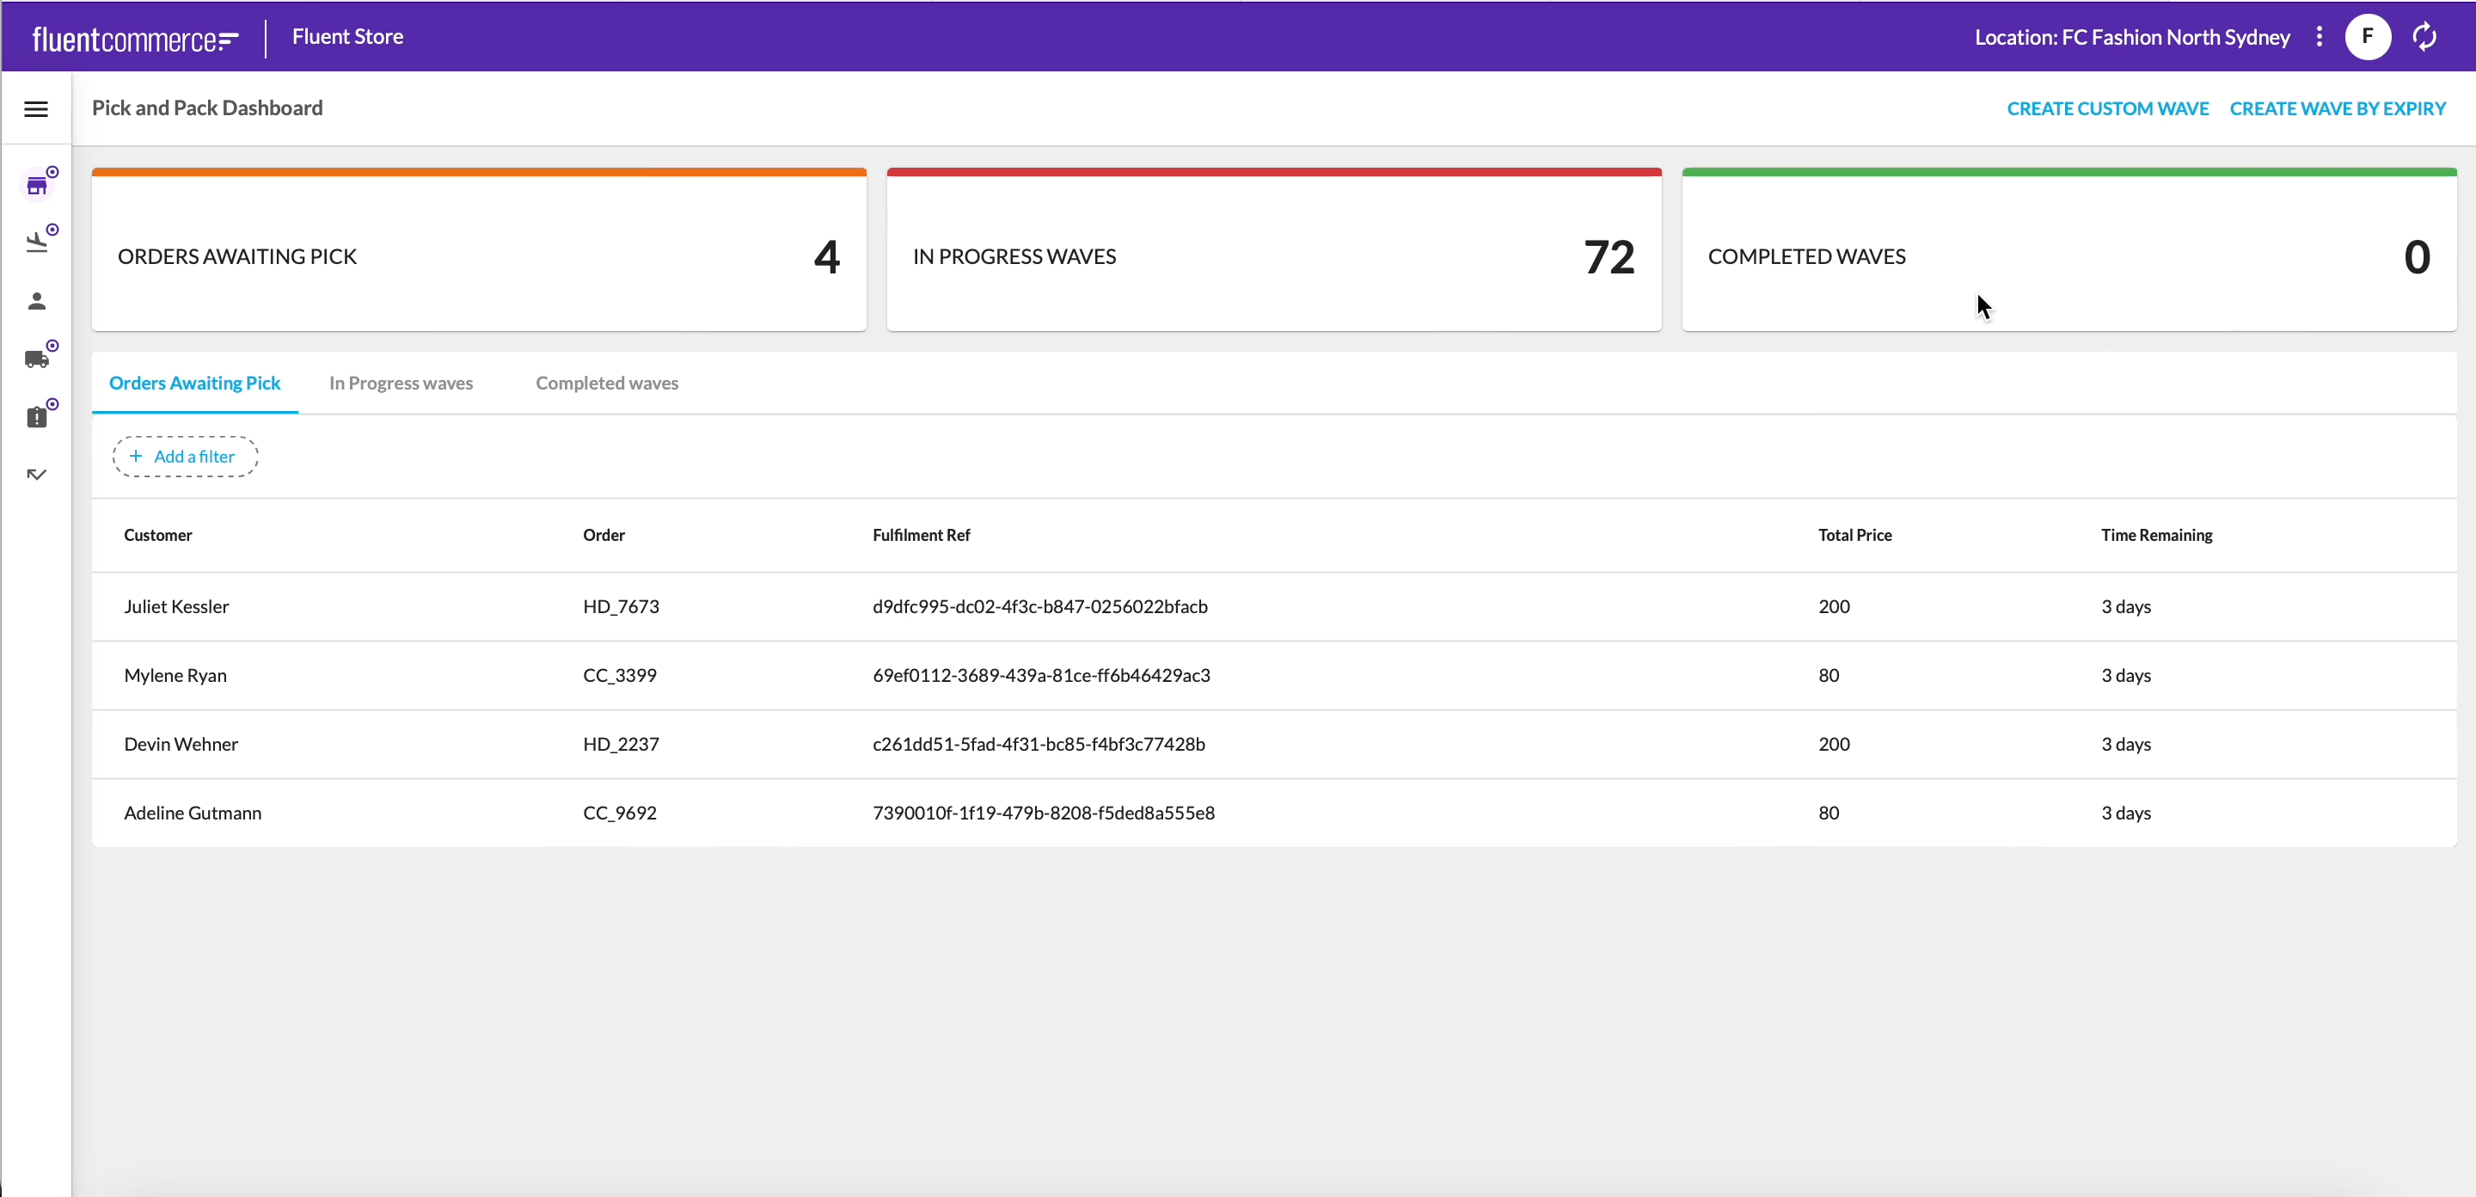
Task: Switch to the In Progress waves tab
Action: pyautogui.click(x=401, y=384)
